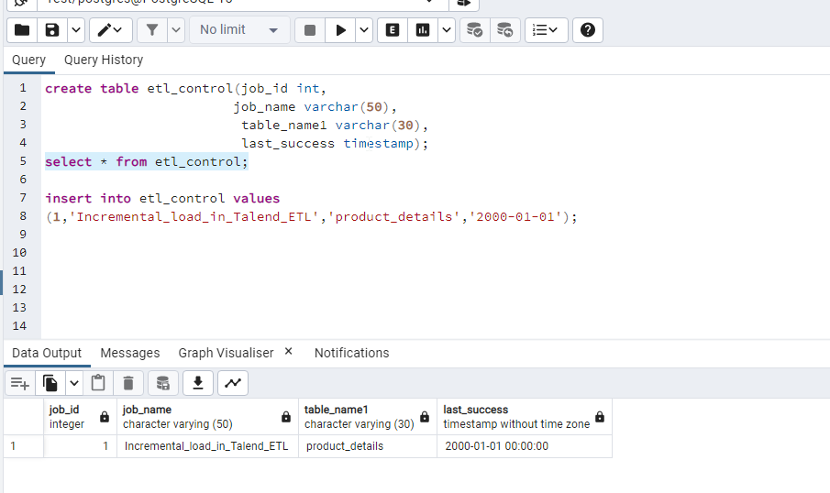Click the Rollback transaction icon

point(504,30)
